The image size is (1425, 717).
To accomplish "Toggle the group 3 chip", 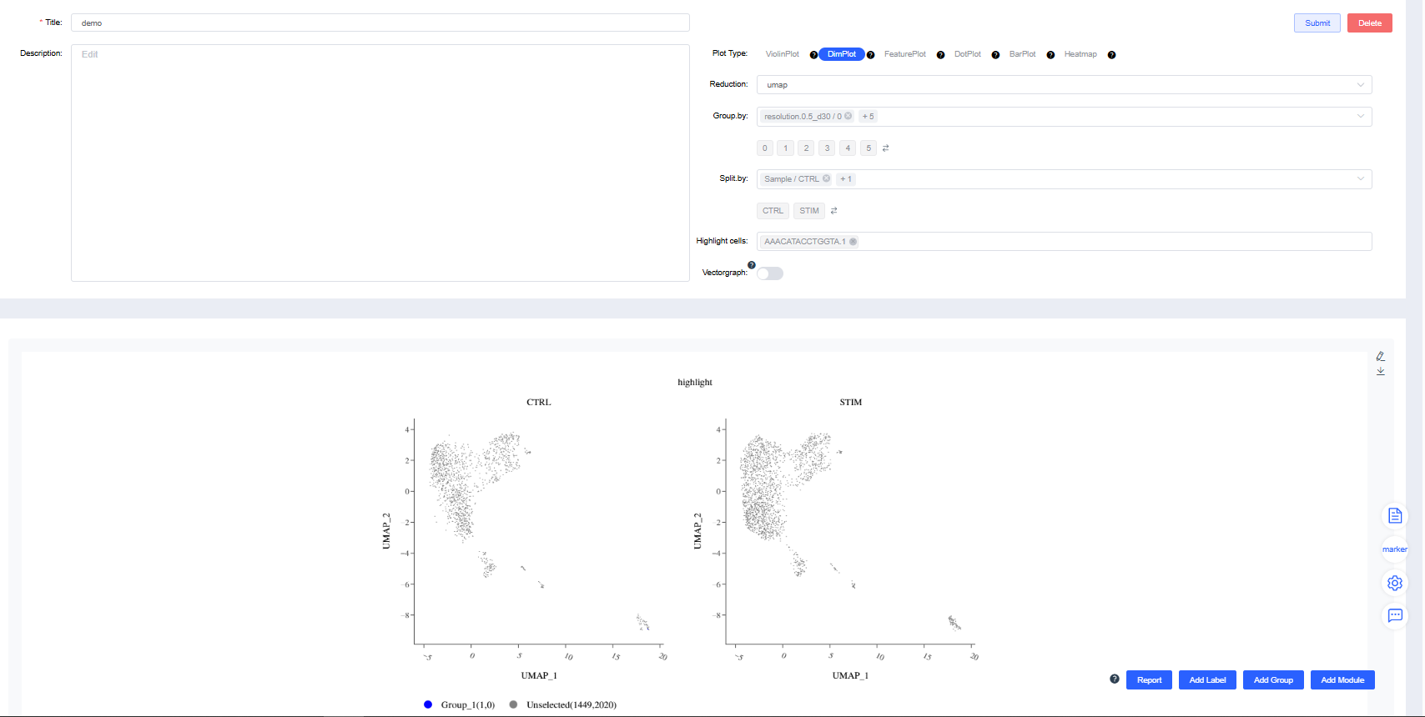I will coord(827,148).
